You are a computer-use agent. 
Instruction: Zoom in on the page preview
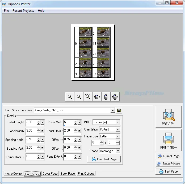(70, 97)
